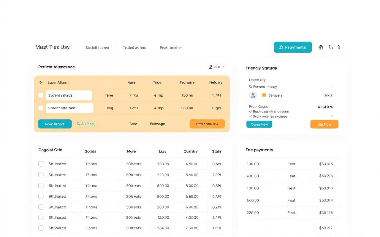Click the thumb gesture icon near the dollar sign
The width and height of the screenshot is (380, 237).
pyautogui.click(x=331, y=47)
